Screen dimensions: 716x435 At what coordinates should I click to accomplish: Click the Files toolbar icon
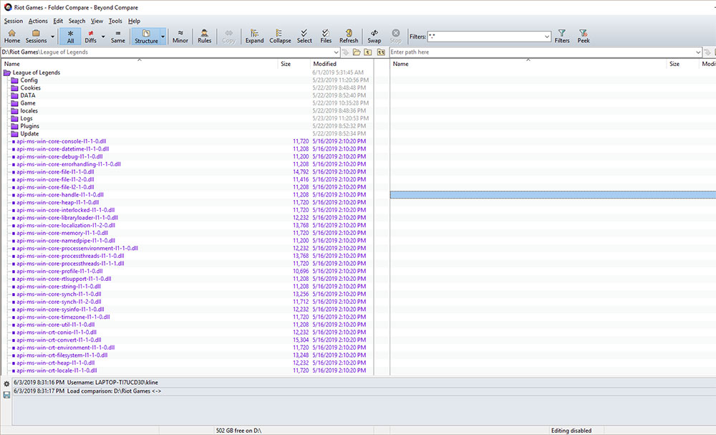(x=326, y=36)
